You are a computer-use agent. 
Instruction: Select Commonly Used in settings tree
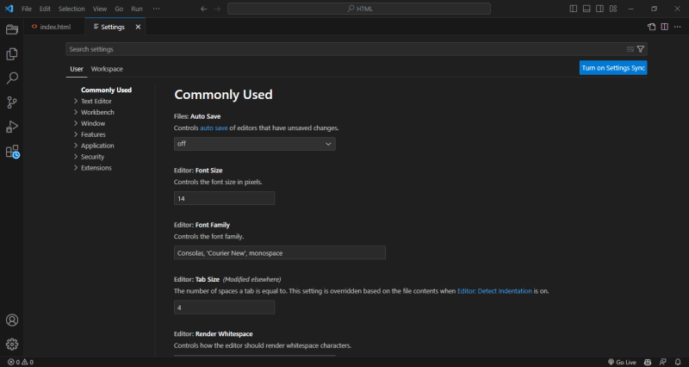click(x=106, y=90)
